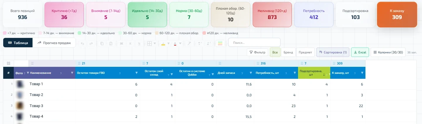Click the help icon in Наименование header
This screenshot has height=124, width=422.
(x=61, y=73)
